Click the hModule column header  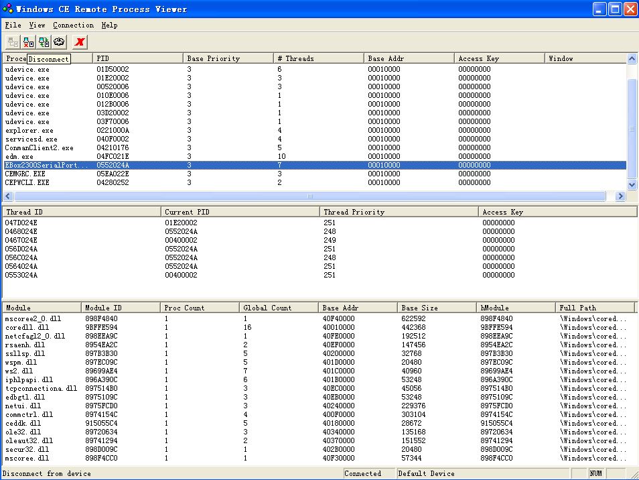(x=516, y=308)
